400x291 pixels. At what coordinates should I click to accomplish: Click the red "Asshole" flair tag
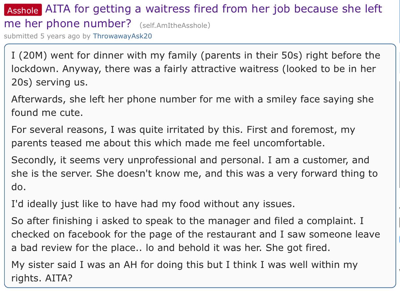click(23, 10)
